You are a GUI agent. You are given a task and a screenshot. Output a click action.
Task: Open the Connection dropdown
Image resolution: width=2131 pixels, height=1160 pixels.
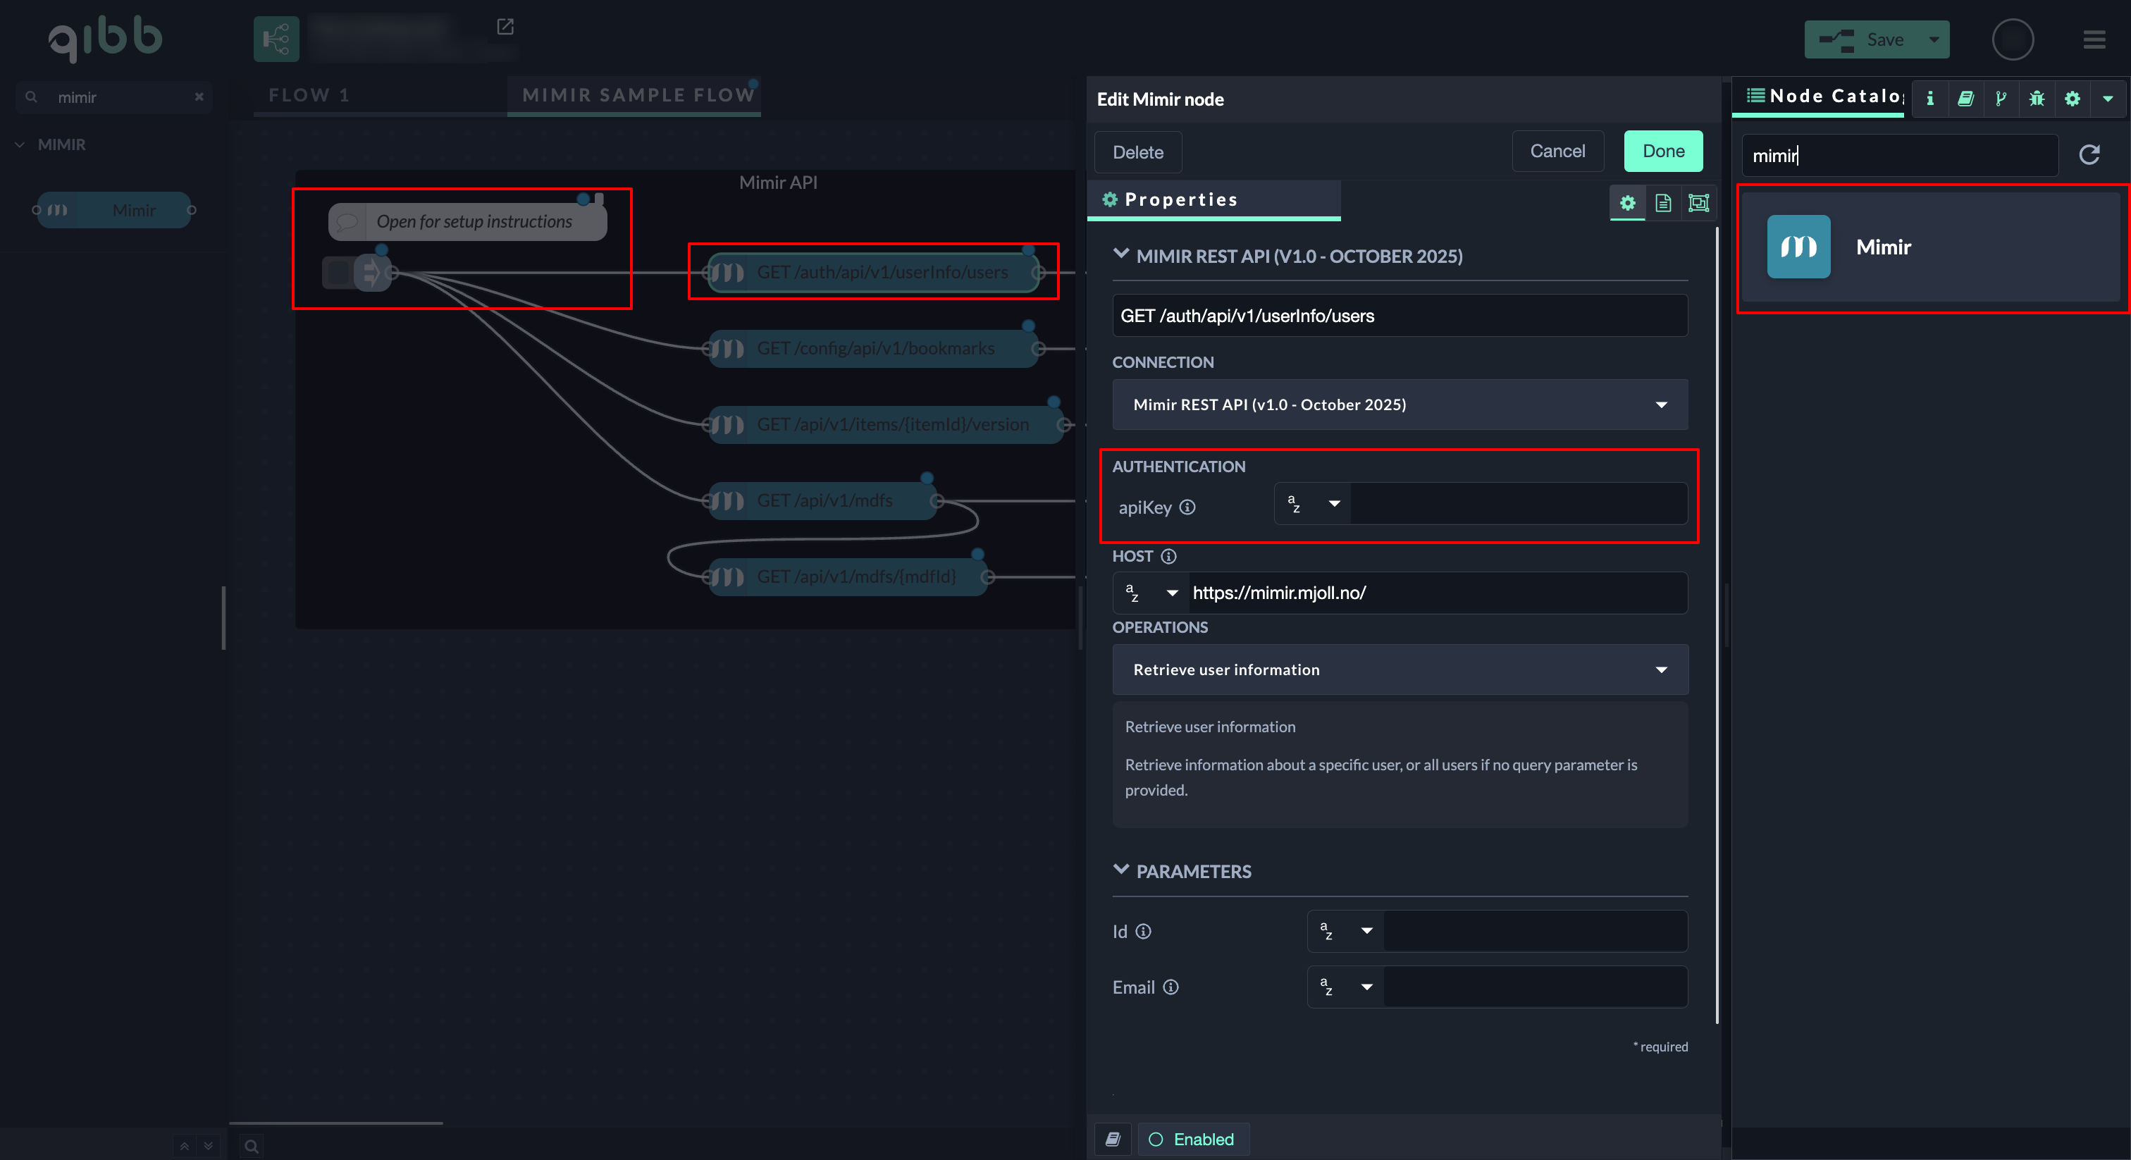point(1400,405)
